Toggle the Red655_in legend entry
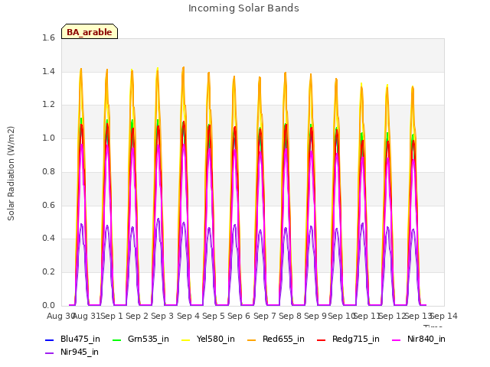Image resolution: width=490 pixels, height=367 pixels. coord(276,339)
